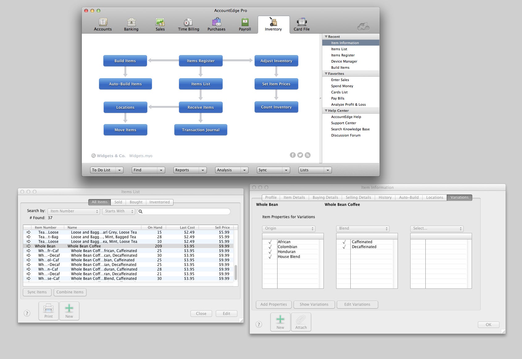Switch to the Buying Details tab
The image size is (522, 359).
coord(325,198)
